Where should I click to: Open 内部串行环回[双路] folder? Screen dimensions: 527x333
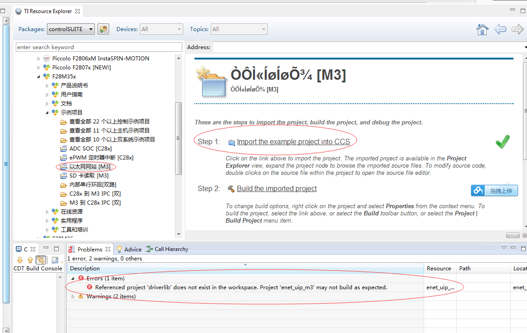coord(93,185)
